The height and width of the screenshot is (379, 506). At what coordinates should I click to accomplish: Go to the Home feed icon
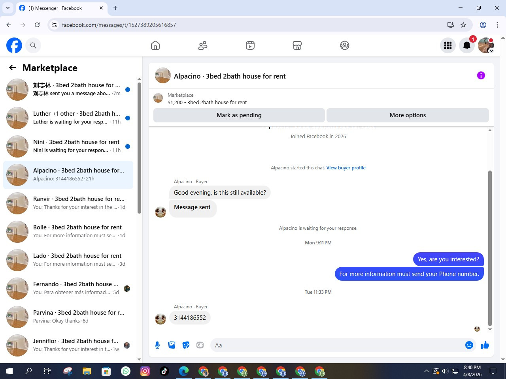(155, 45)
